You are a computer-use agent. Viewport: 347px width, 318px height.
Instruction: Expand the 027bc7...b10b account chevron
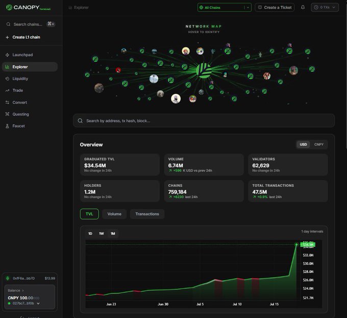point(38,303)
